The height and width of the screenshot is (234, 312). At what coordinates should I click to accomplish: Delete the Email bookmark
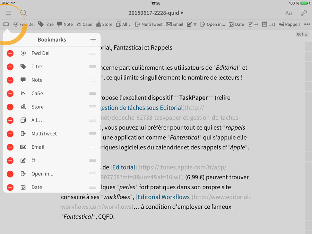coord(10,147)
